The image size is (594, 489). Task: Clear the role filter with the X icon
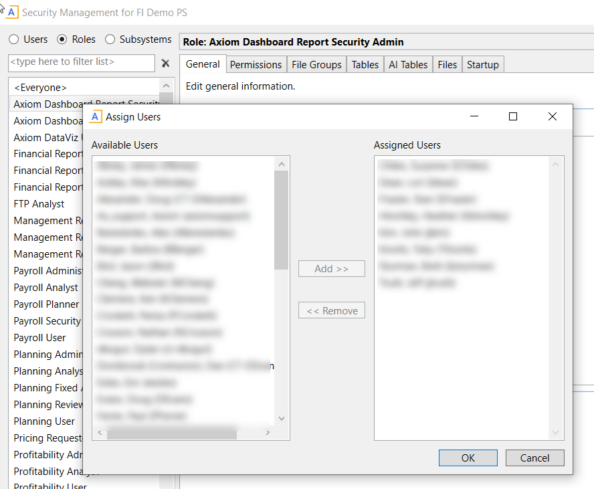(165, 64)
